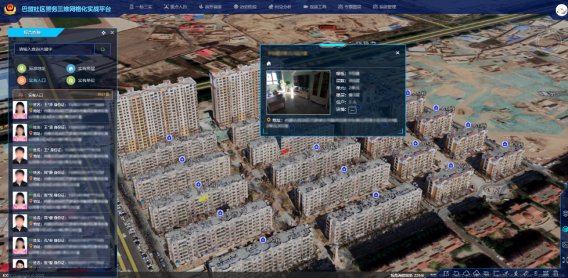Click the home icon in the popup
Image resolution: width=568 pixels, height=278 pixels.
[x=269, y=63]
